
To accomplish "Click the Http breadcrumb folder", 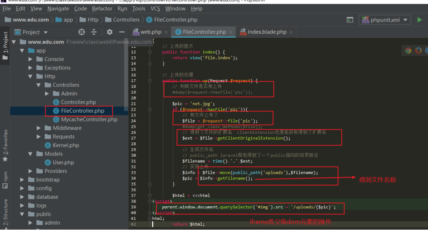I will point(89,20).
